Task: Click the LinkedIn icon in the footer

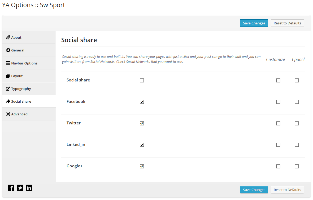Action: (x=29, y=188)
